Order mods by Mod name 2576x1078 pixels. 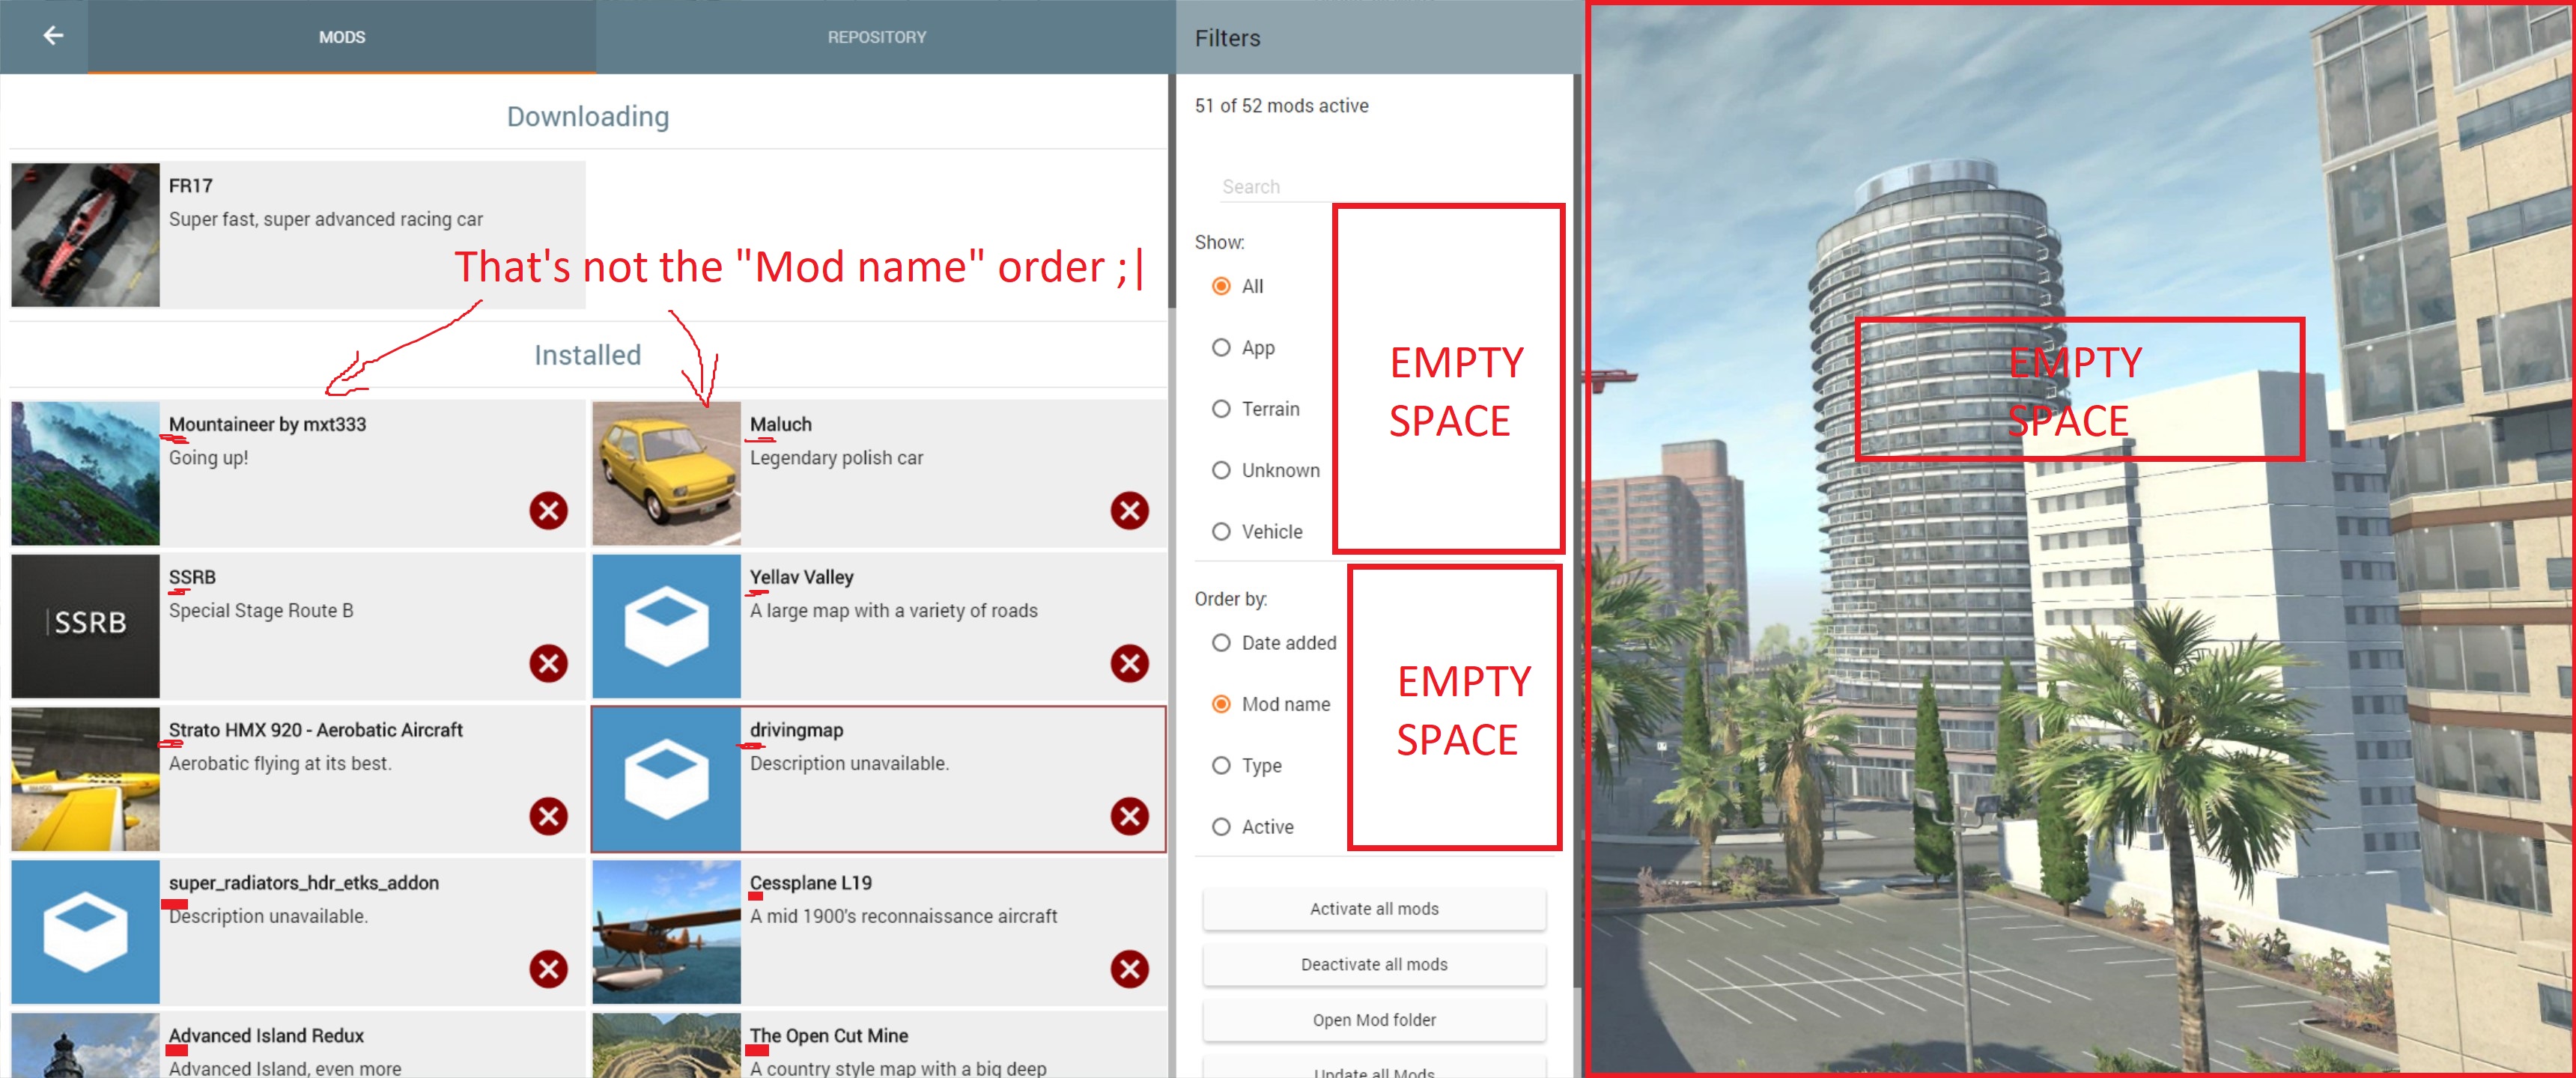tap(1221, 704)
